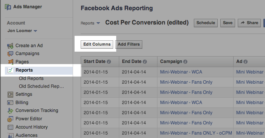Click the Save button

click(228, 23)
